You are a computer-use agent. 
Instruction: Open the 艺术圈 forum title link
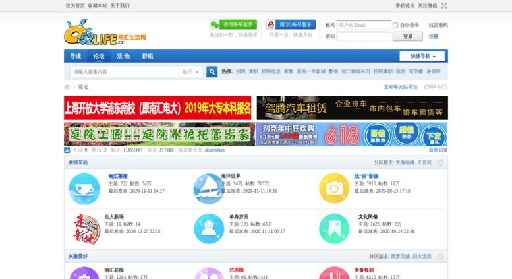tap(237, 270)
